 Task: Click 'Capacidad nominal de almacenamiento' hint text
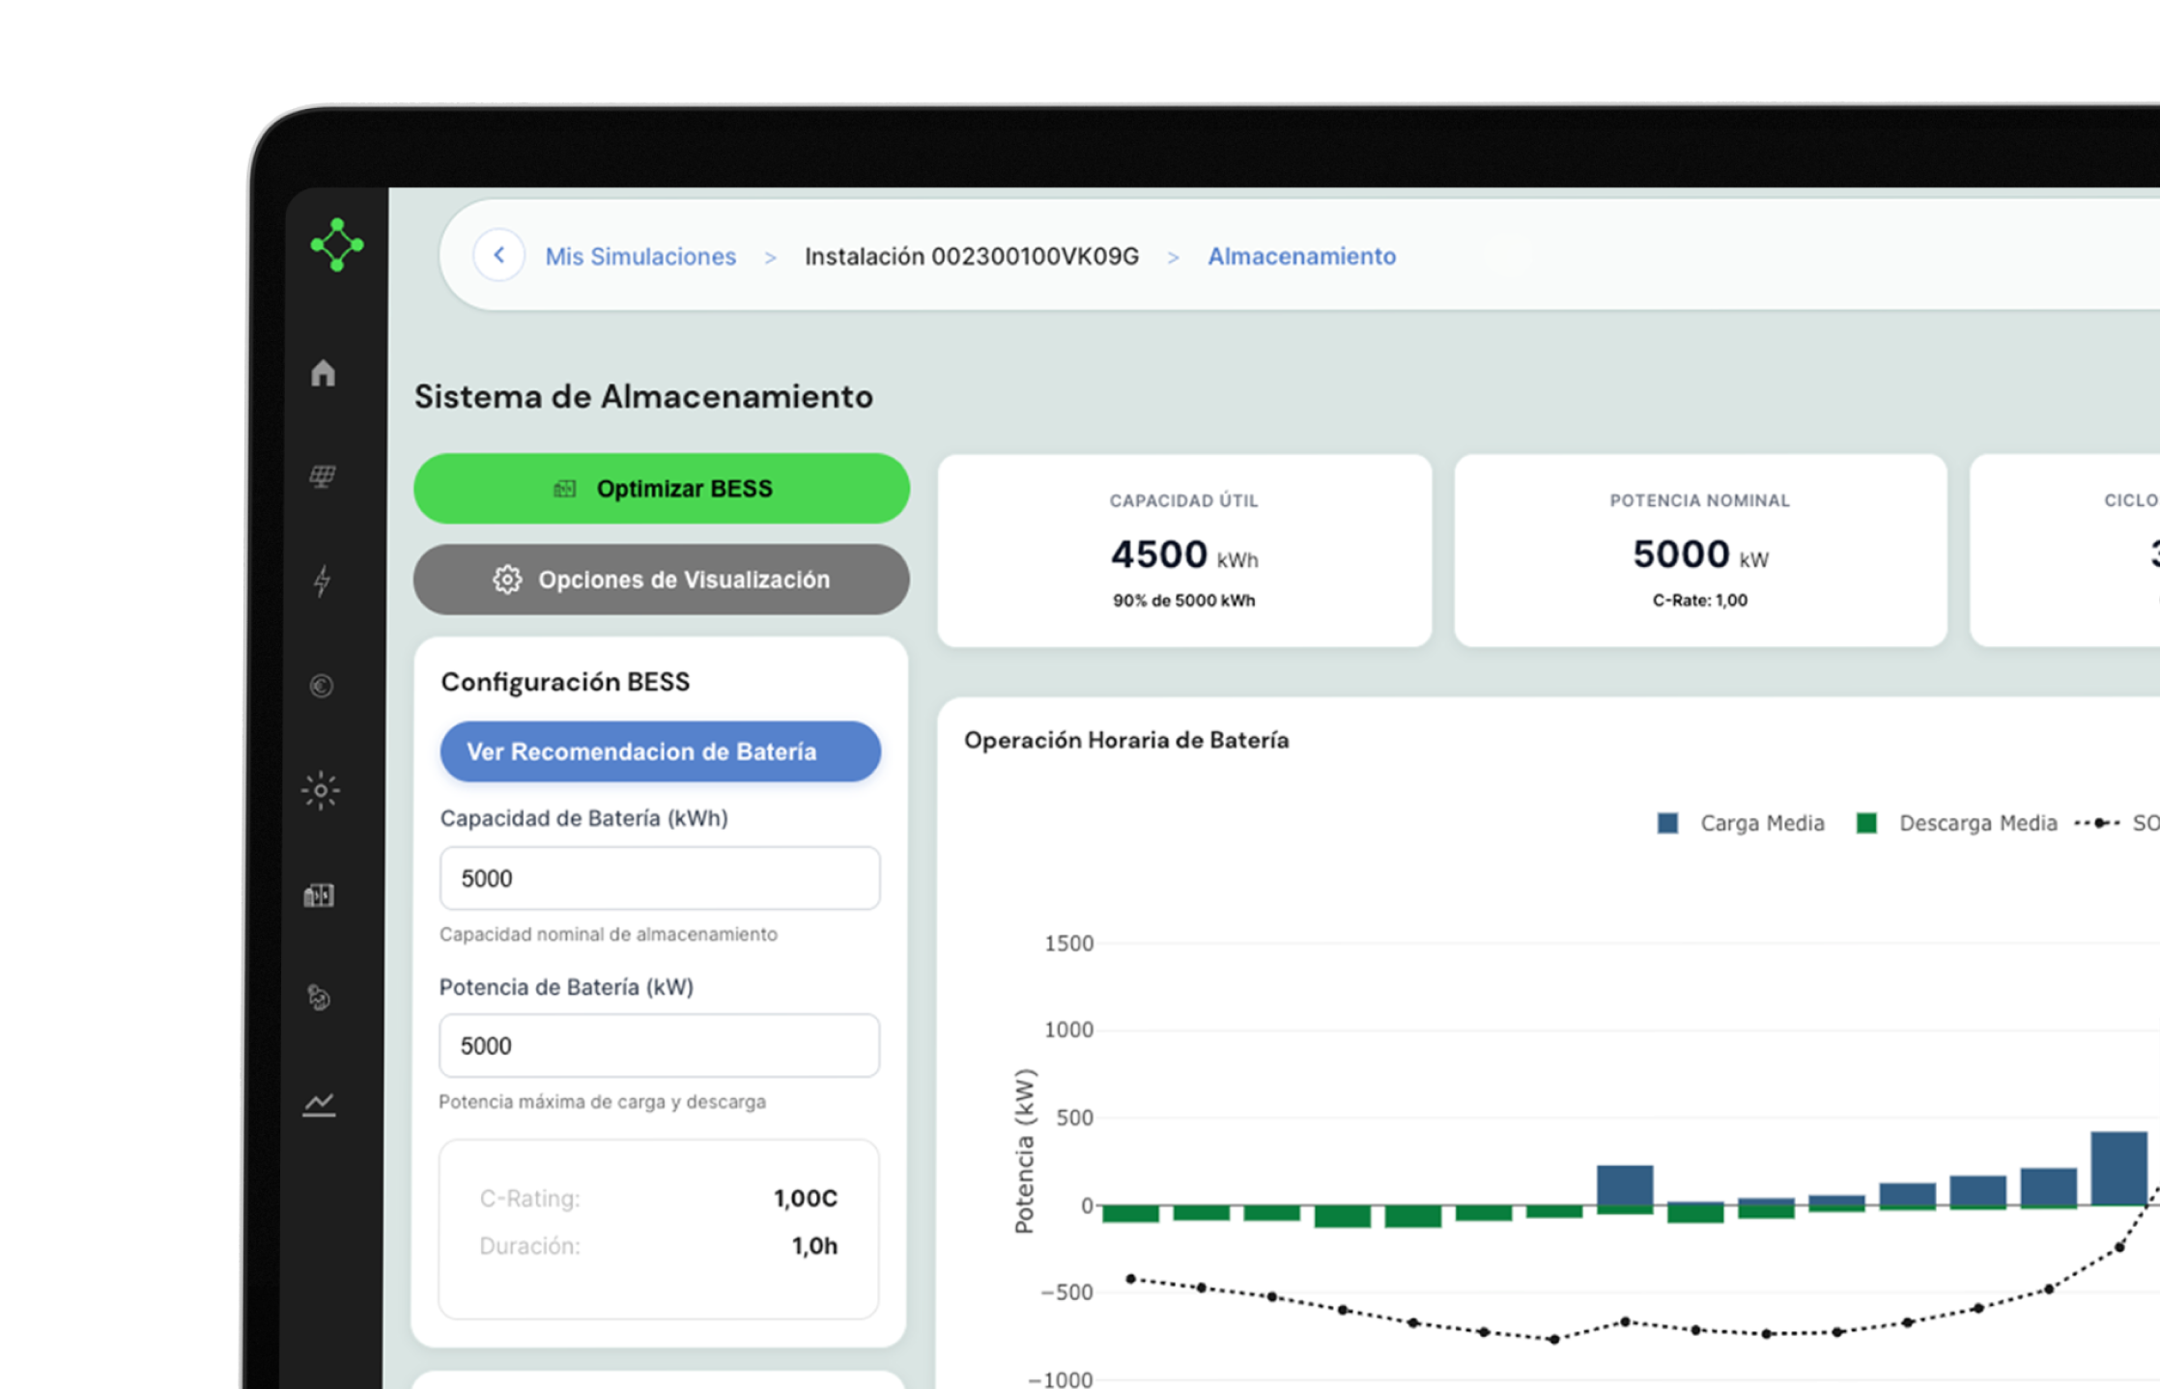(609, 934)
